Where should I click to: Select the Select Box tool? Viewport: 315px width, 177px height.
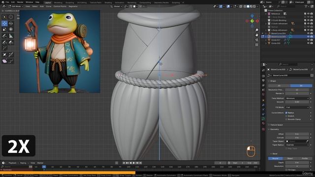coord(4,17)
